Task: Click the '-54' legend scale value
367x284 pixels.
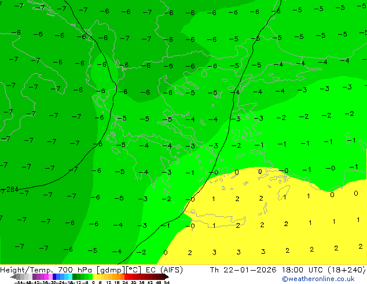Action: (19, 282)
